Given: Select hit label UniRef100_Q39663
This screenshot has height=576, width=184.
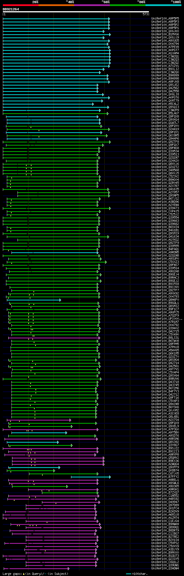Looking at the screenshot, I should tap(165, 221).
